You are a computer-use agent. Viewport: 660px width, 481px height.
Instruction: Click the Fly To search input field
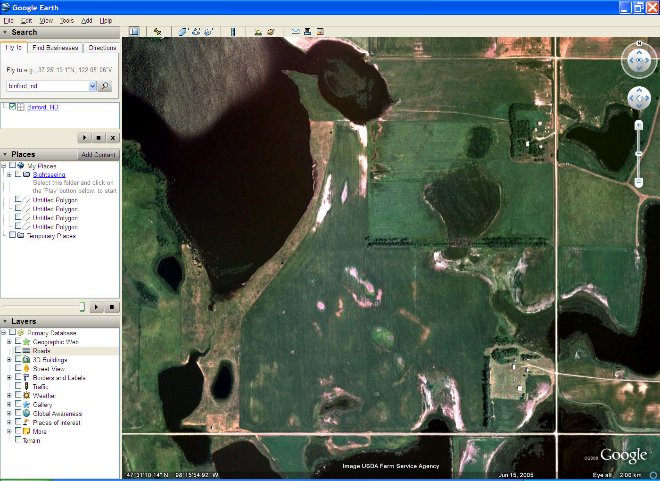click(x=48, y=86)
